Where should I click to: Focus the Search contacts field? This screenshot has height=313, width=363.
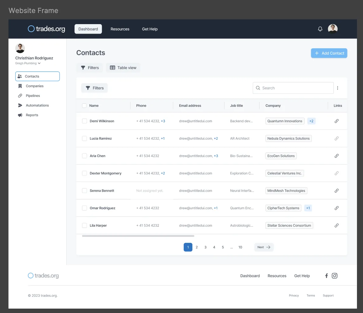pos(293,88)
